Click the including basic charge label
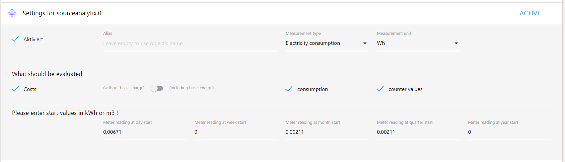This screenshot has width=565, height=162. click(x=191, y=88)
